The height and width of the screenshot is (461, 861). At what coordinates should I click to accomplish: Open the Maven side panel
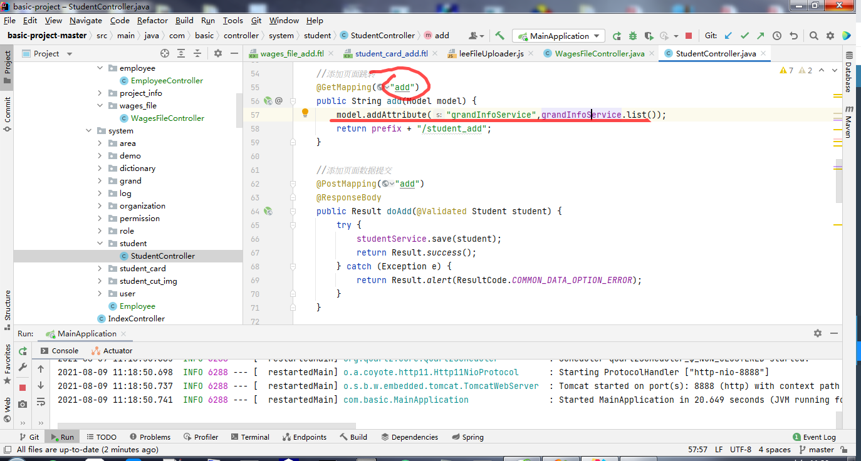(848, 122)
